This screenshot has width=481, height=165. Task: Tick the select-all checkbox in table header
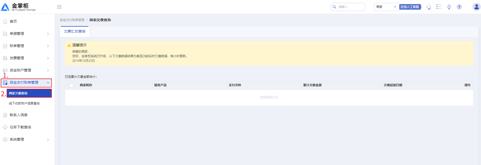click(x=71, y=85)
